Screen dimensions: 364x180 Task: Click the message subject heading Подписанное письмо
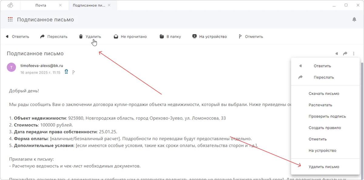tap(35, 53)
